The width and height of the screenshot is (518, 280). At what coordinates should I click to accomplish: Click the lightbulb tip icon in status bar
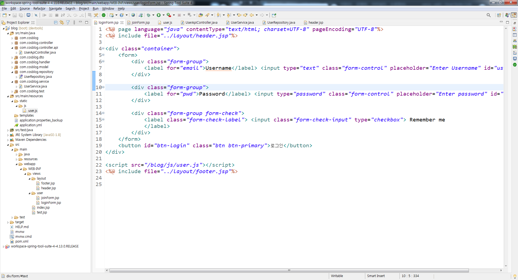[515, 276]
